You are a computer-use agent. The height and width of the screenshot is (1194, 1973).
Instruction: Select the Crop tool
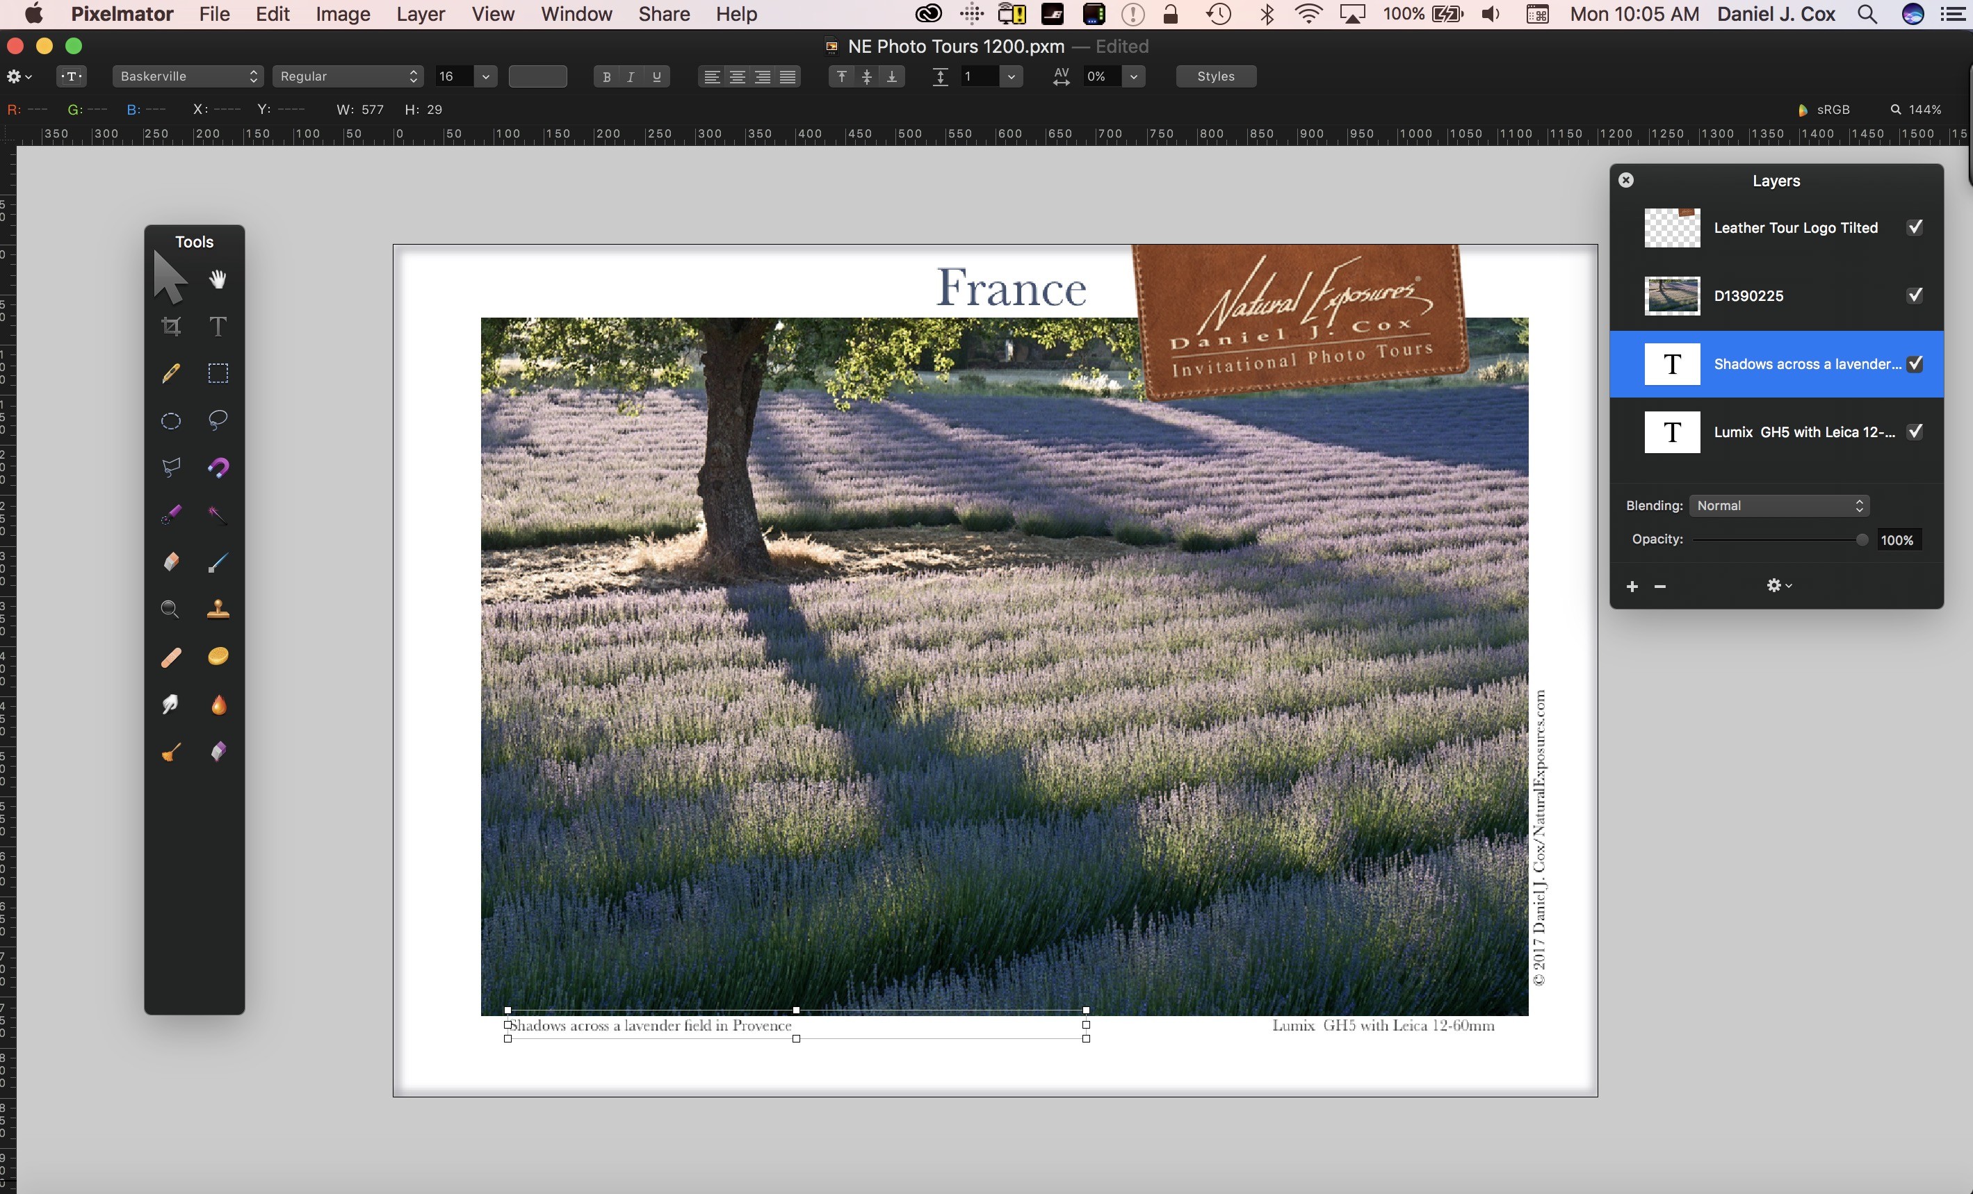[170, 326]
